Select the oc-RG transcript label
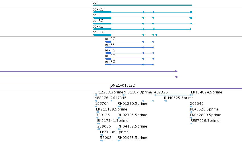 [98, 21]
